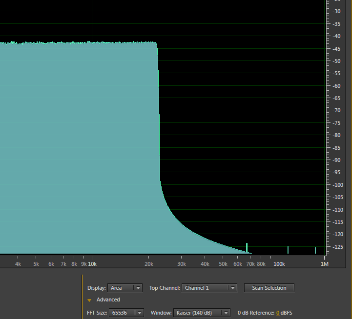Open the FFT Size dropdown set to 65536
Viewport: 352px width, 319px height.
pyautogui.click(x=126, y=313)
